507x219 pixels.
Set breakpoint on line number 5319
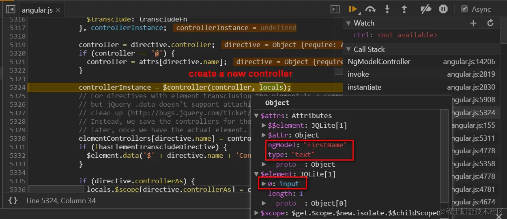point(17,45)
